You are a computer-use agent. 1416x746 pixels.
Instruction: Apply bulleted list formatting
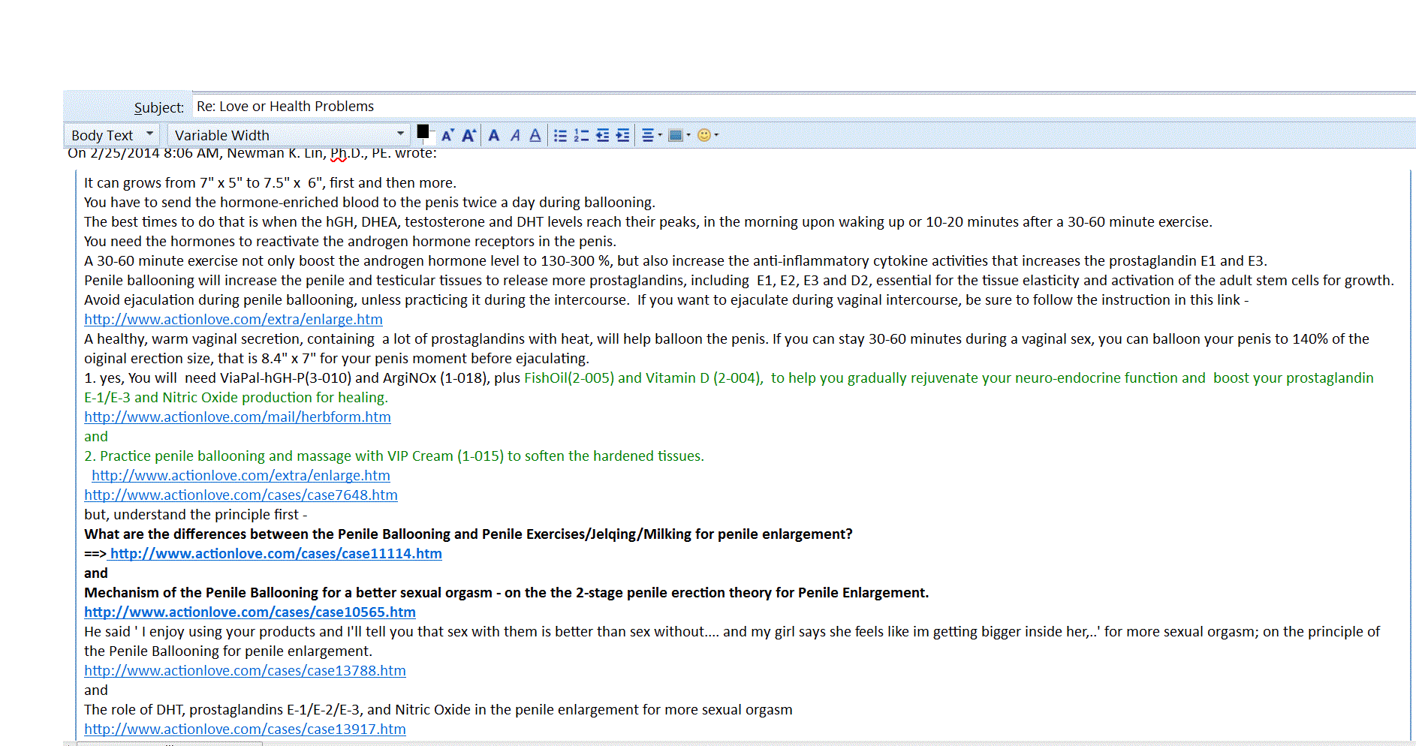[560, 135]
